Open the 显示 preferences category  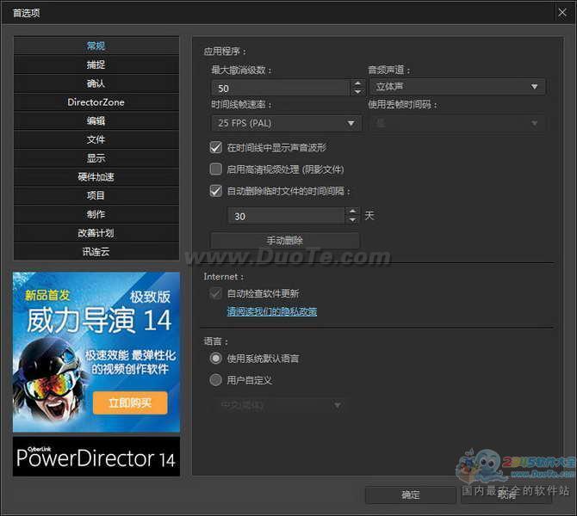96,158
